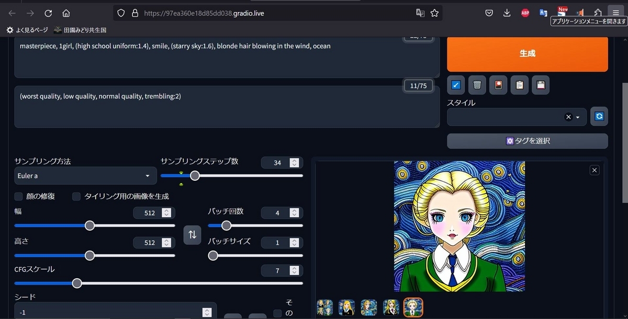The width and height of the screenshot is (628, 319).
Task: Open the downloads panel
Action: [x=507, y=13]
